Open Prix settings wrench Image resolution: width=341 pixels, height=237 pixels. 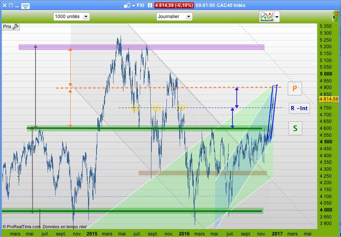(x=15, y=27)
